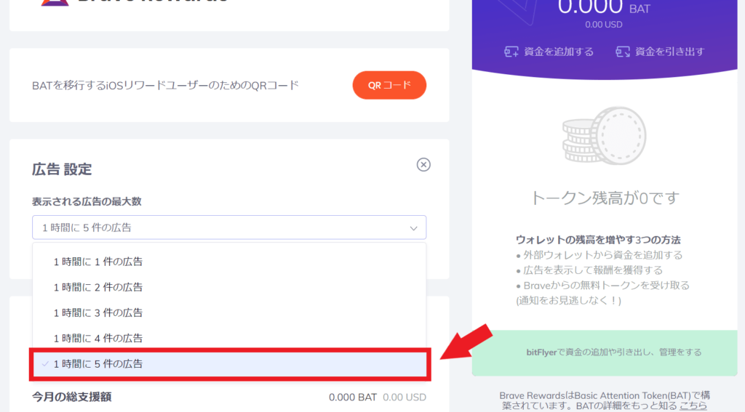
Task: Click 広告 設定 heading text
Action: [x=62, y=169]
